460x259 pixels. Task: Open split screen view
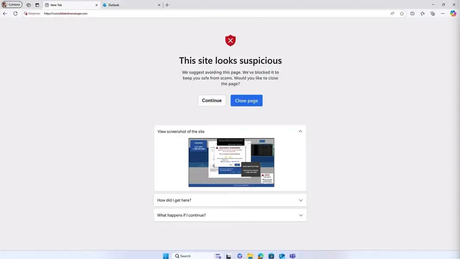[x=412, y=13]
